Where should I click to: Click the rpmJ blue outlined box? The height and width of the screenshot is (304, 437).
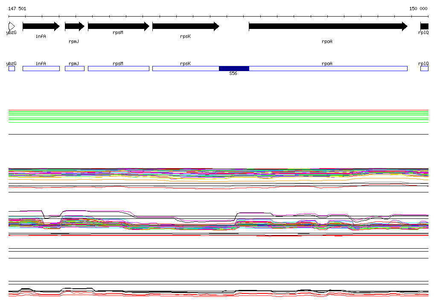click(75, 69)
